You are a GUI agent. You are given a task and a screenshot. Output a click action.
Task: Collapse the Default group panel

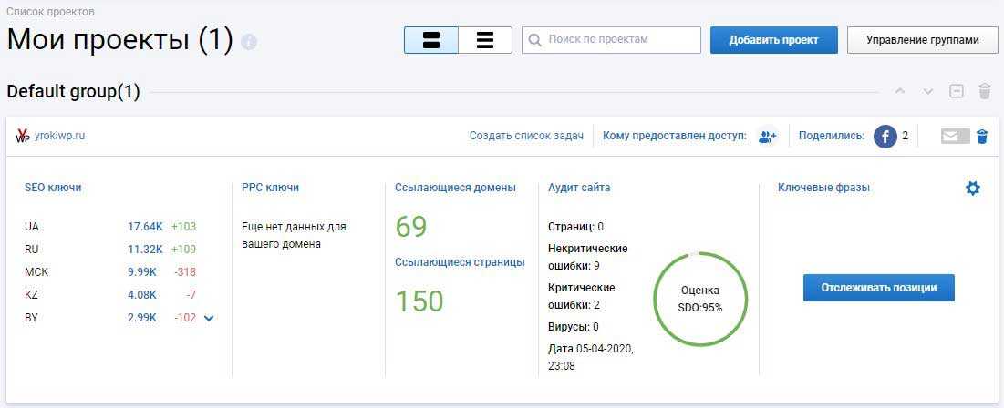pyautogui.click(x=956, y=91)
